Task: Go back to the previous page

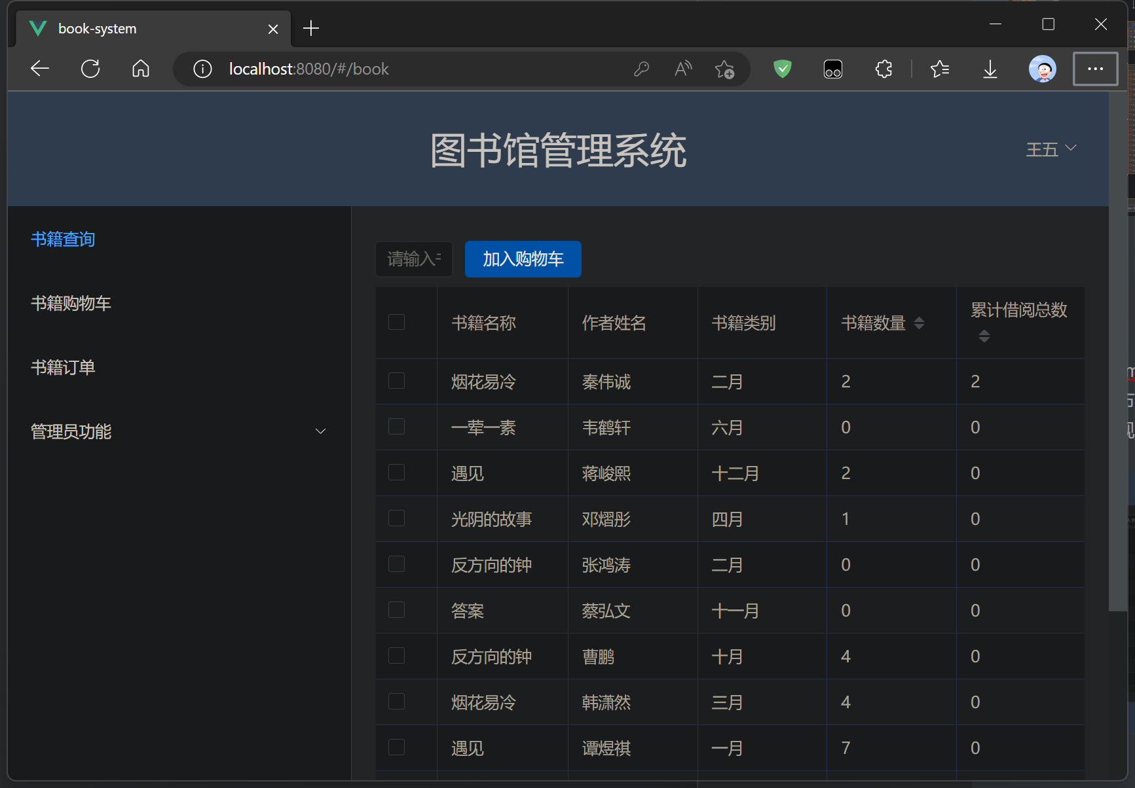Action: coord(40,69)
